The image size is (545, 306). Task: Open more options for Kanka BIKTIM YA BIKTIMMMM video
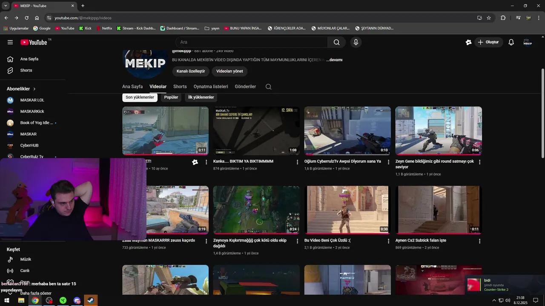coord(297,162)
